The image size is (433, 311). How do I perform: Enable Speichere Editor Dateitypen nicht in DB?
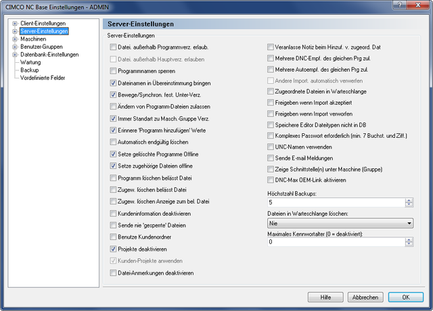point(271,125)
